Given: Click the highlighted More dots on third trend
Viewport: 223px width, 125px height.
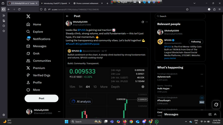Looking at the screenshot, I should click(202, 98).
